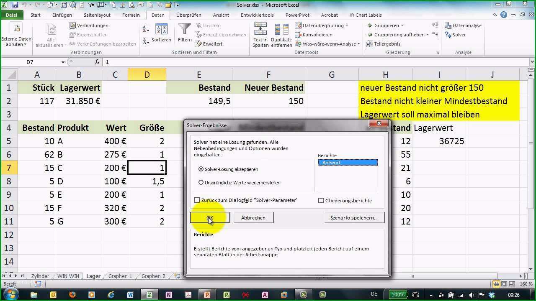Click the blue Help question mark icon

(x=504, y=15)
